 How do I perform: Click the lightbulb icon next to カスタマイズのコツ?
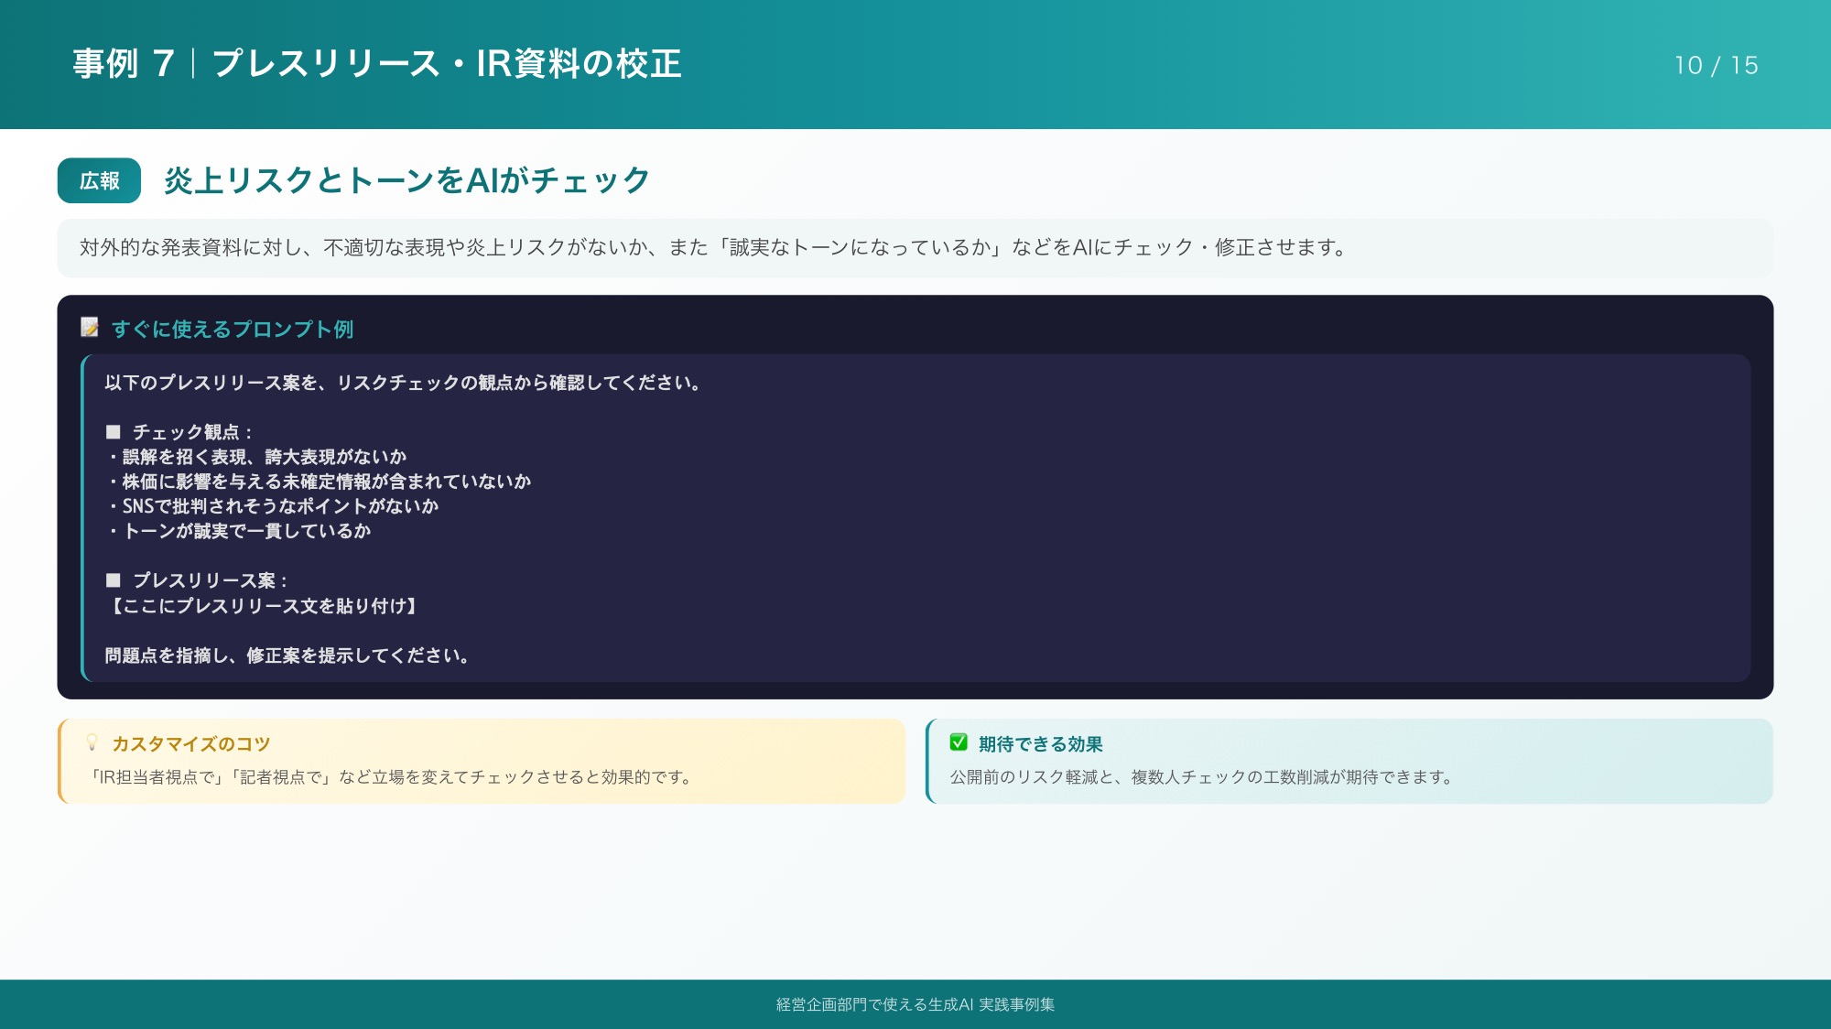coord(92,742)
